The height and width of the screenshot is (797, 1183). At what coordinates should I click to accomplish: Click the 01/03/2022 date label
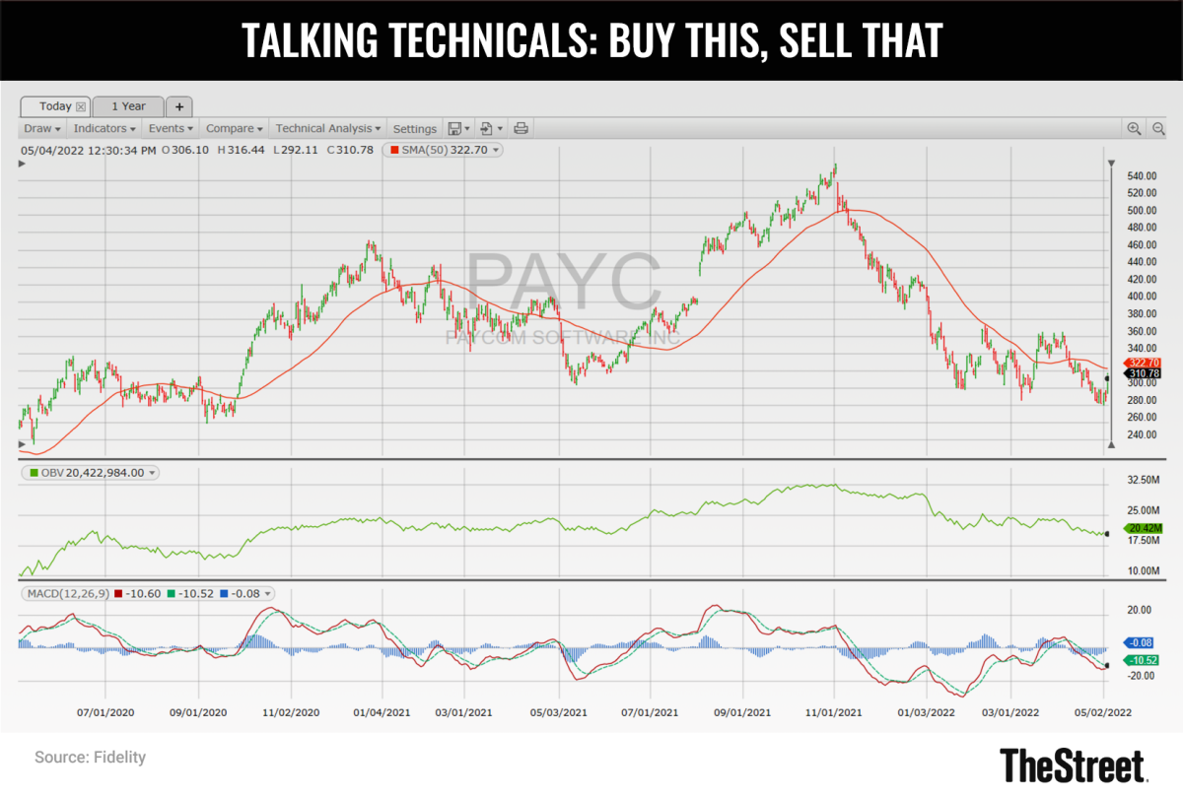pyautogui.click(x=927, y=711)
